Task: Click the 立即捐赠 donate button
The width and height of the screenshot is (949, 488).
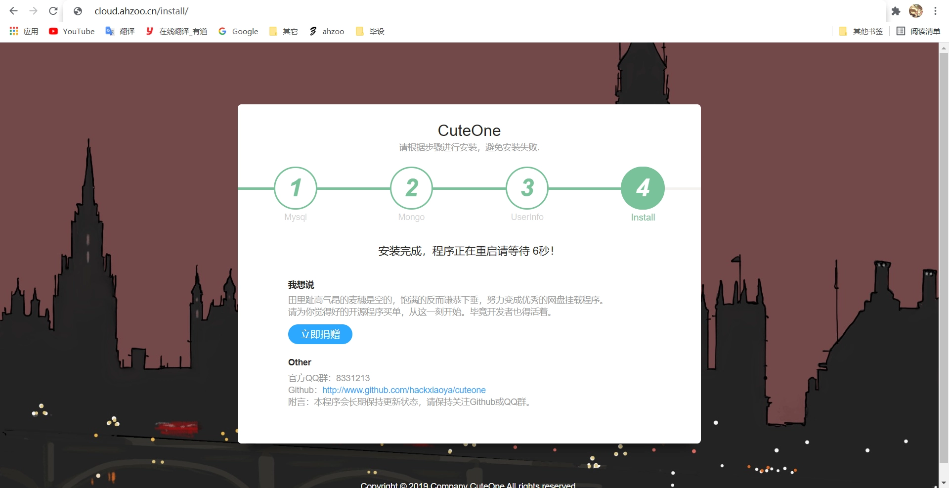Action: point(320,334)
